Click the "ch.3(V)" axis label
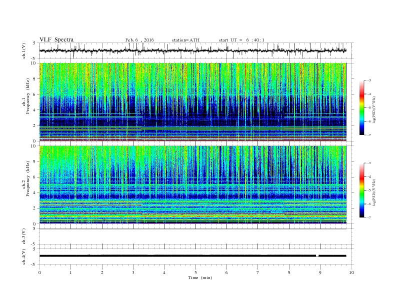The height and width of the screenshot is (306, 396). [24, 236]
